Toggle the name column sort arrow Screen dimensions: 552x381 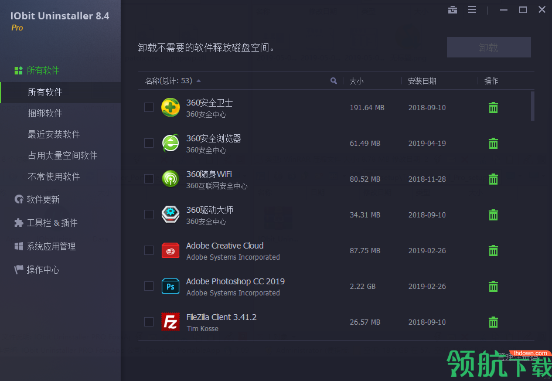(x=199, y=81)
